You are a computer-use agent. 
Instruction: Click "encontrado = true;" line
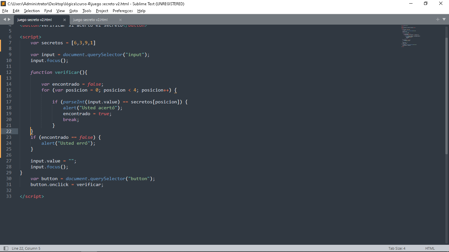[x=87, y=114]
